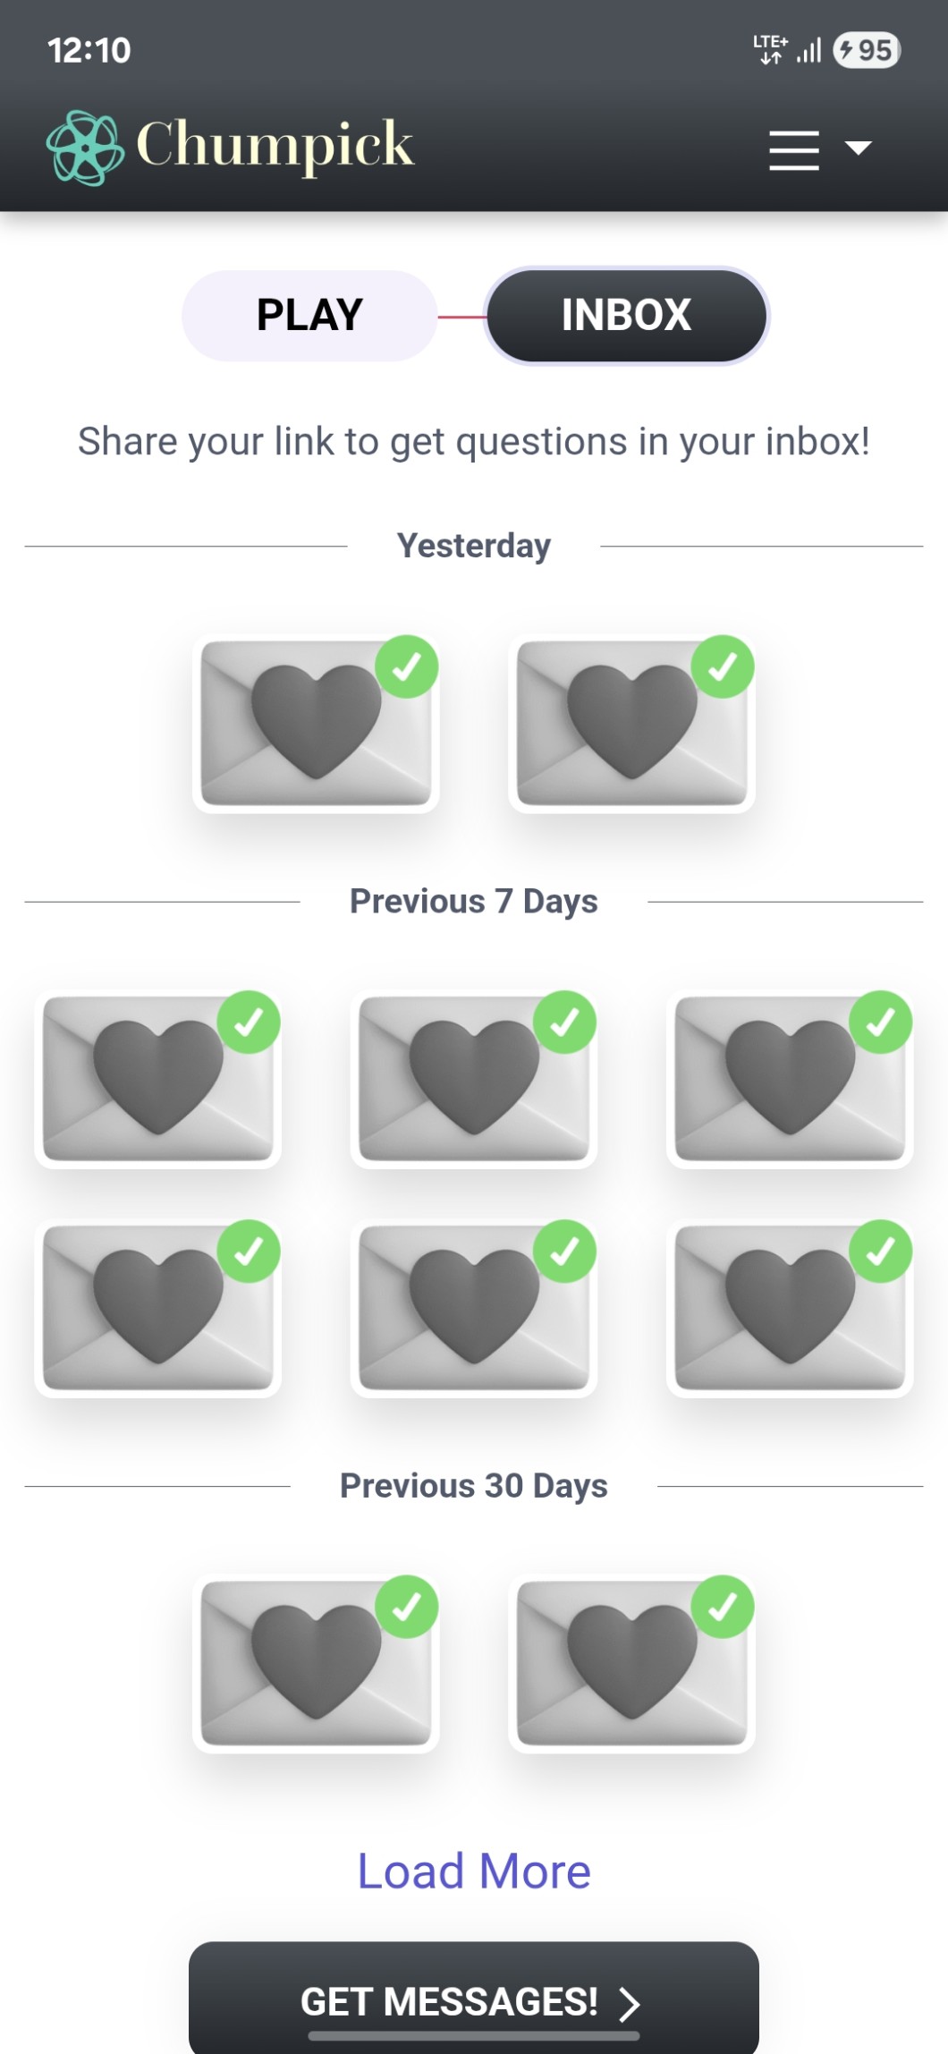Open top-middle envelope in Previous 7 Days
Viewport: 948px width, 2054px height.
(474, 1079)
